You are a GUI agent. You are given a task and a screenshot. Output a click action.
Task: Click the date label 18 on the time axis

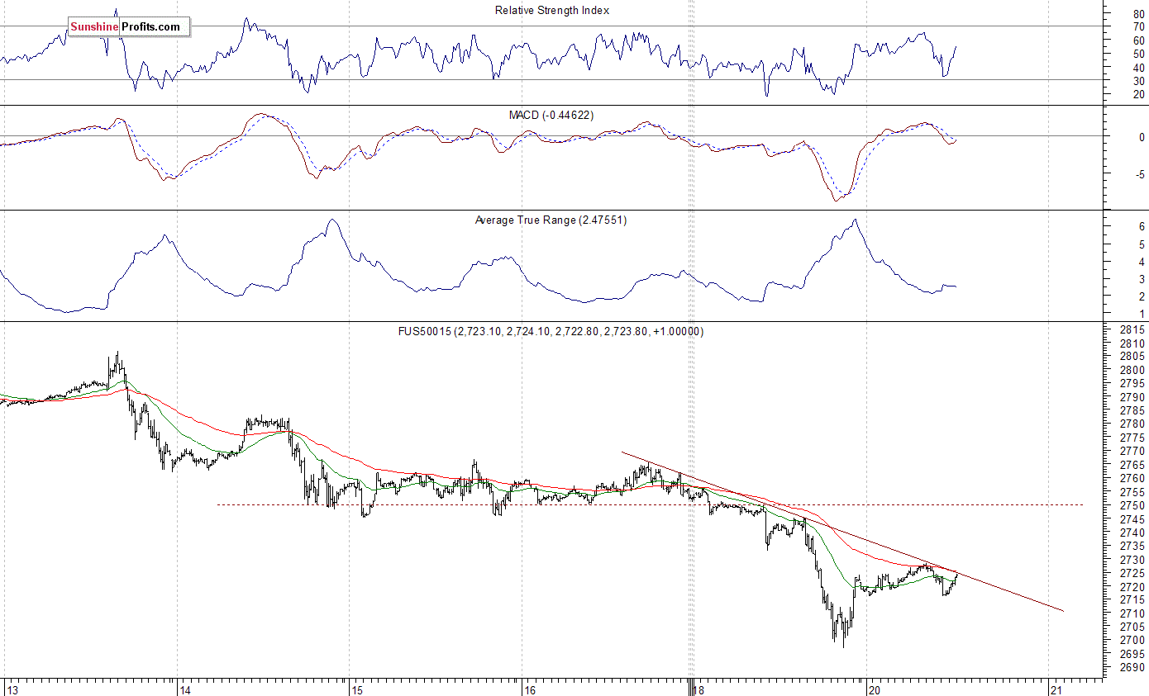tap(699, 690)
